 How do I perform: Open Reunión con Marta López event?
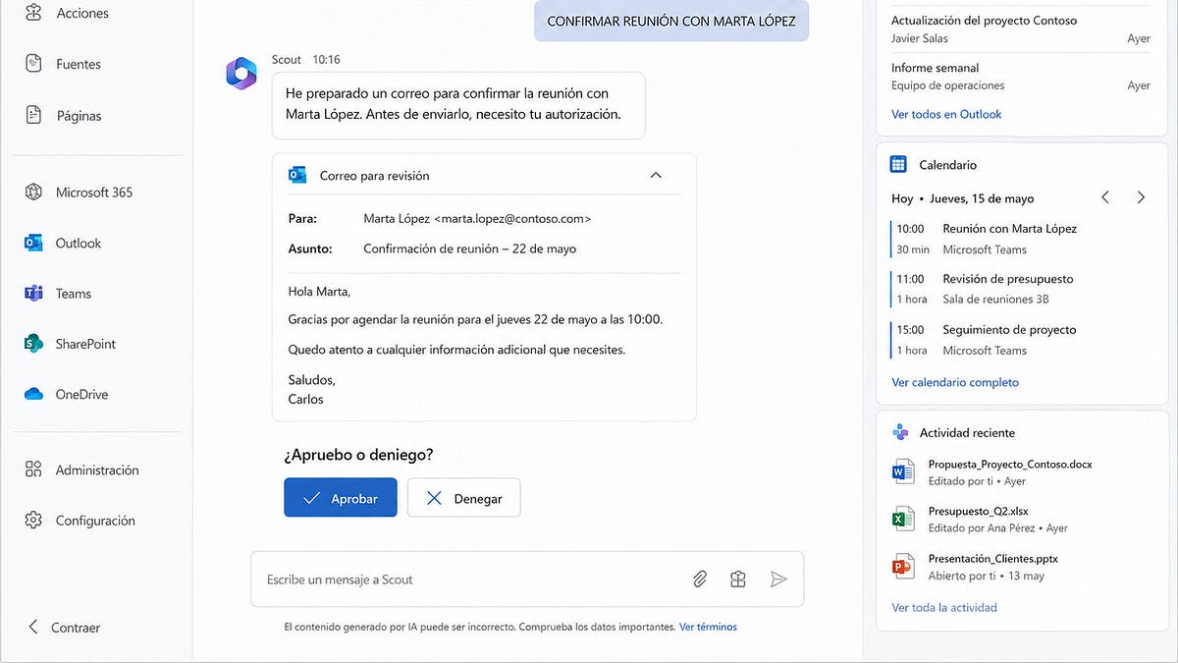(x=1021, y=239)
